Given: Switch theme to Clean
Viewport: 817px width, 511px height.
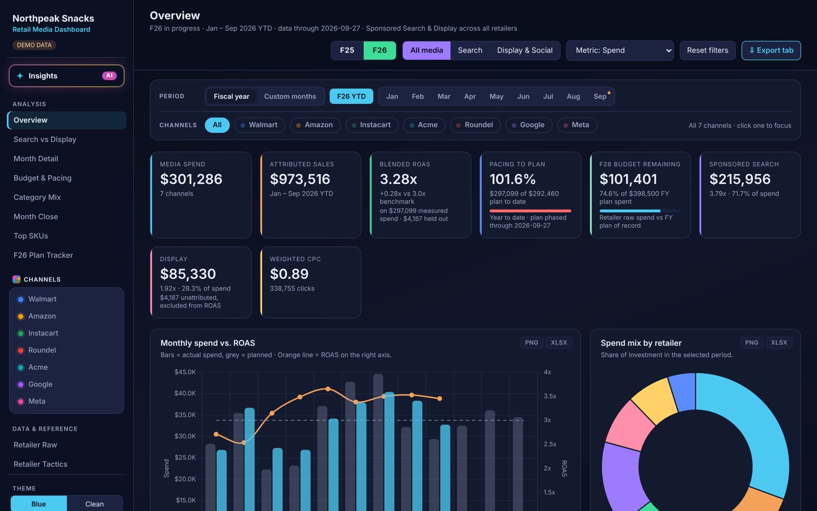Looking at the screenshot, I should pyautogui.click(x=95, y=504).
